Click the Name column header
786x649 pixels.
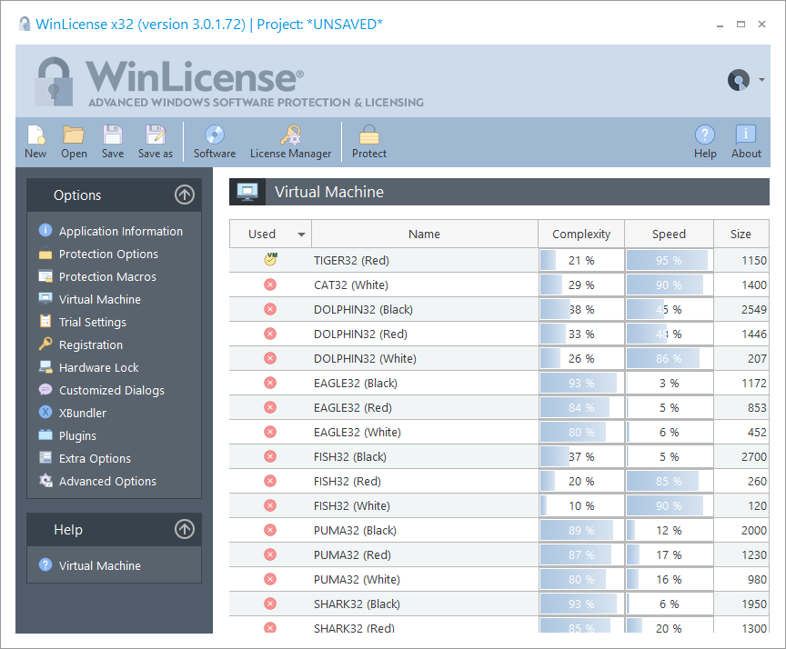(x=424, y=234)
